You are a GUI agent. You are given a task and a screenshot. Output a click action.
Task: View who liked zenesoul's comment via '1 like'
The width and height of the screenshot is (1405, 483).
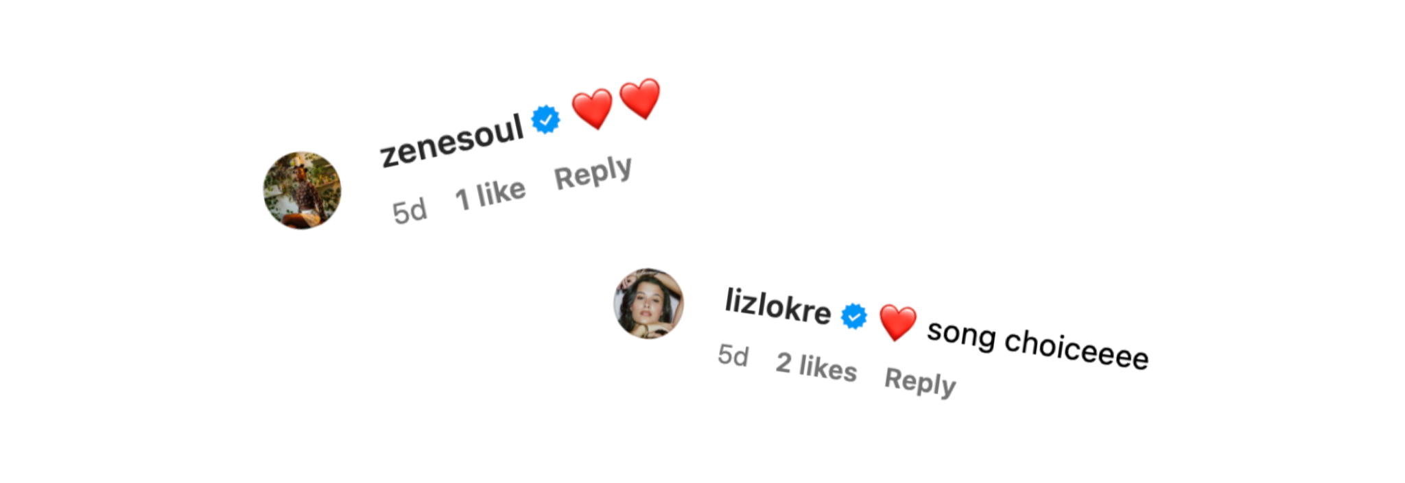pos(491,195)
